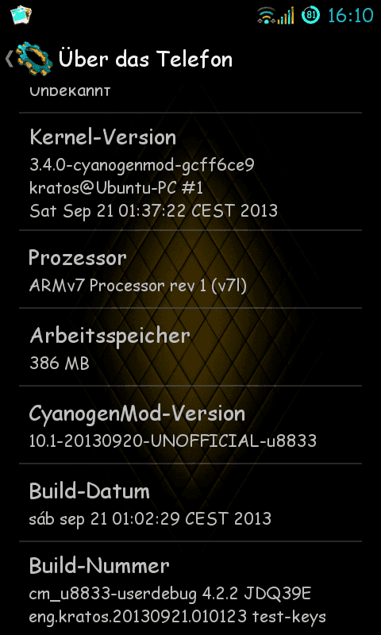
Task: Tap the Wi-Fi status icon
Action: coord(267,16)
